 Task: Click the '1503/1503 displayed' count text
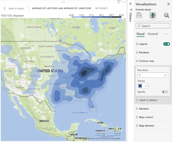pos(12,15)
